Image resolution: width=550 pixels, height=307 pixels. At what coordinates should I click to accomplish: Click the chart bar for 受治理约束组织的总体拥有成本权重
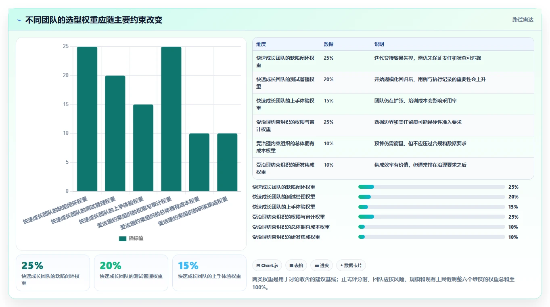(x=199, y=162)
